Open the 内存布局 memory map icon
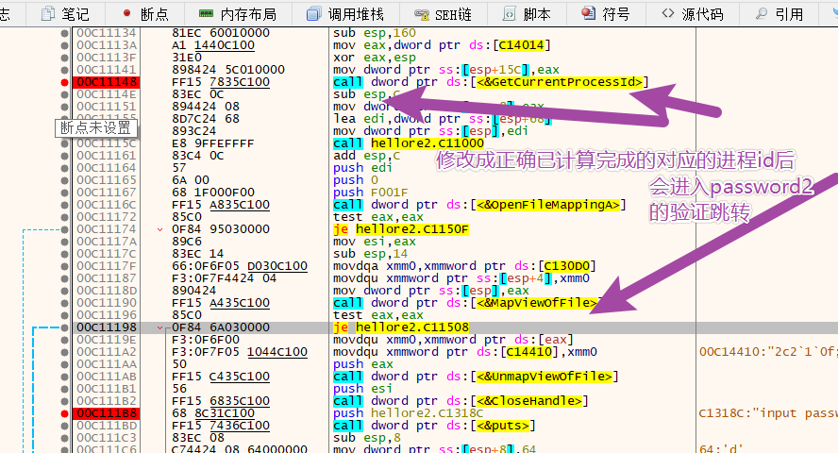 pos(206,13)
